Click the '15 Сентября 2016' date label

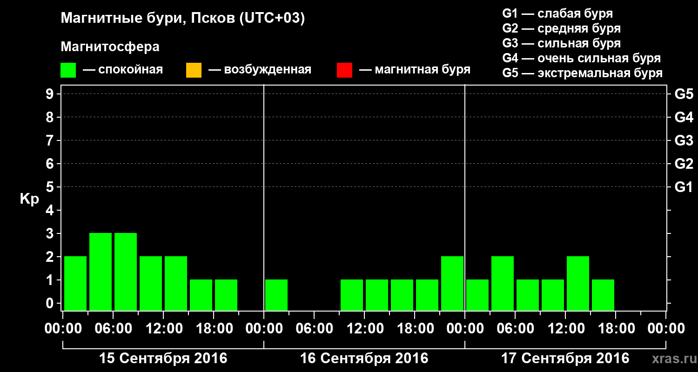click(163, 359)
